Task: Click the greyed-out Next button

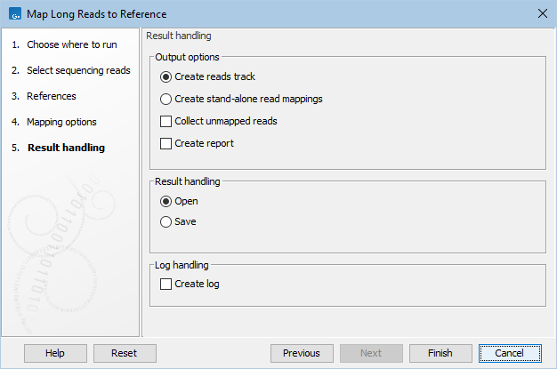Action: click(x=371, y=353)
